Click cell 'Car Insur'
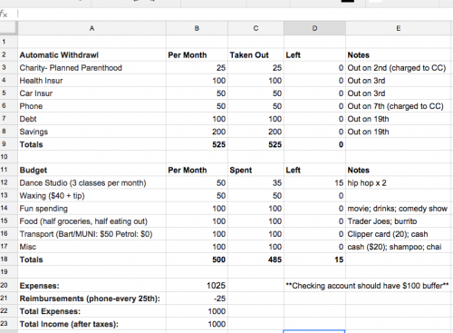This screenshot has width=453, height=333. click(x=92, y=93)
